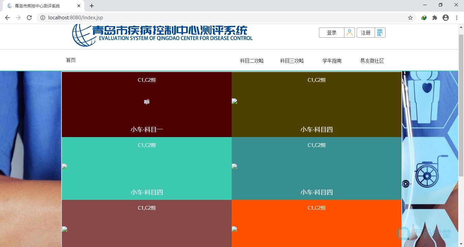The width and height of the screenshot is (464, 247).
Task: Click the broken image in dark teal card
Action: pyautogui.click(x=234, y=166)
